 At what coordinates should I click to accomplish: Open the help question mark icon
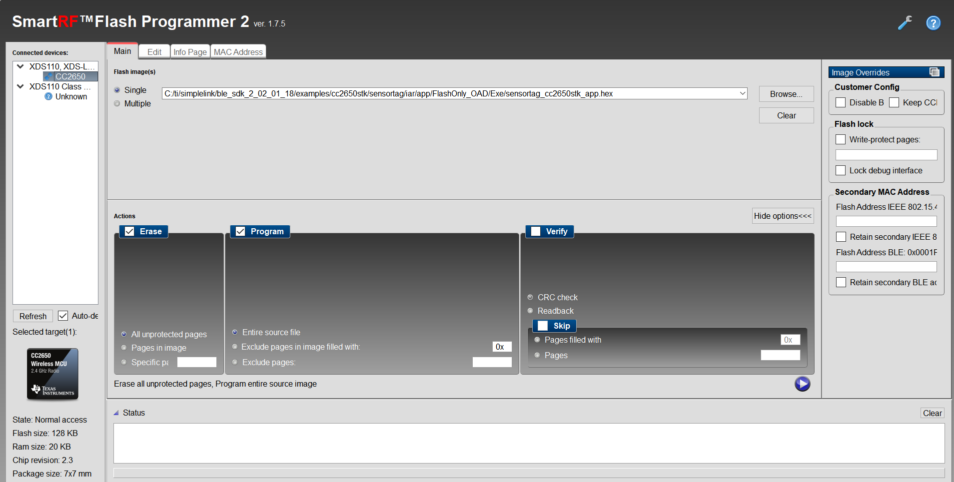(933, 23)
